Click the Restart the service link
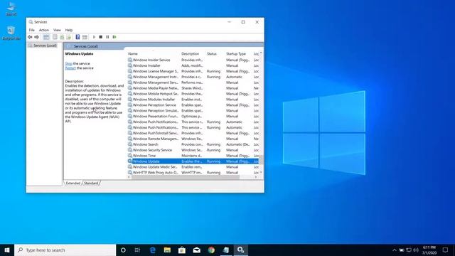Viewport: 455px width, 256px height. pos(70,68)
